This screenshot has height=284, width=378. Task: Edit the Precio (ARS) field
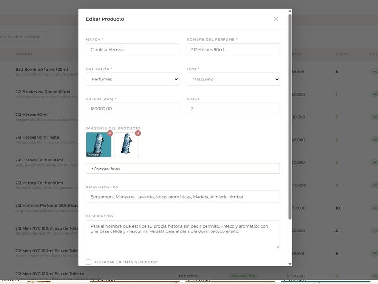132,109
